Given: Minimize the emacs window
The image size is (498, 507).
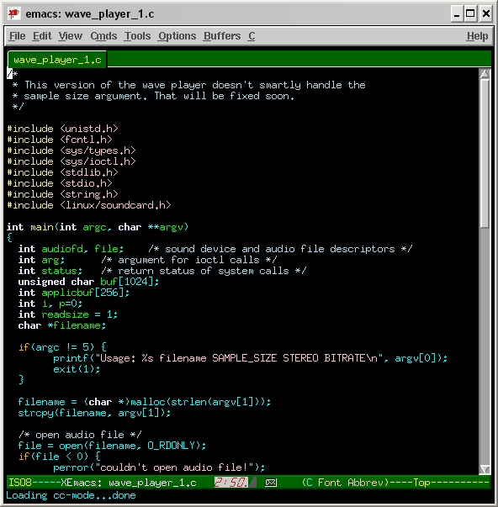Looking at the screenshot, I should tap(457, 14).
